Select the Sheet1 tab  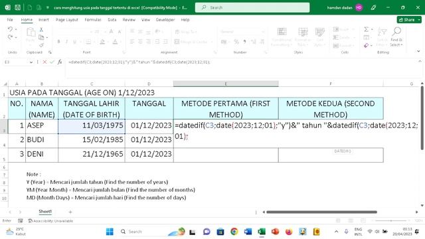coord(45,211)
